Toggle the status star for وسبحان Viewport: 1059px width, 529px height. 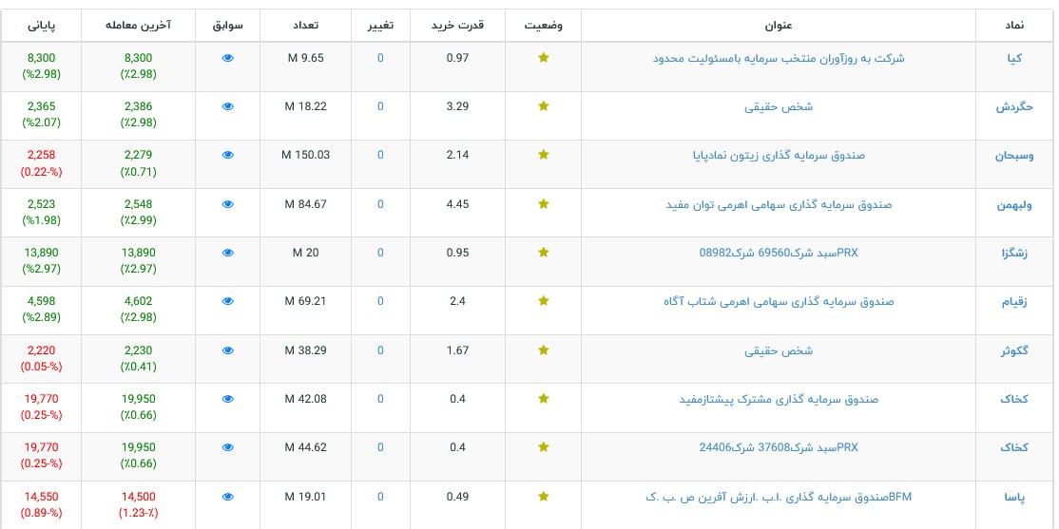(x=543, y=155)
